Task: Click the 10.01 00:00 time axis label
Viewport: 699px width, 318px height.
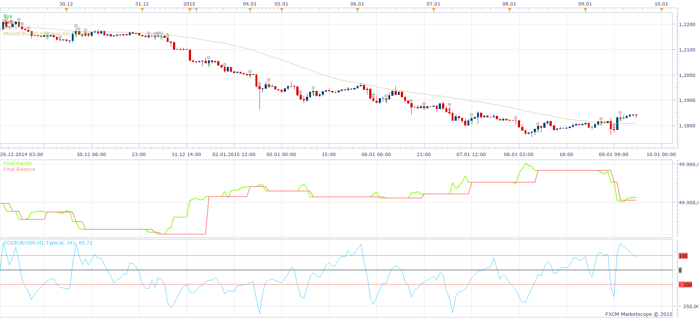Action: pos(661,155)
